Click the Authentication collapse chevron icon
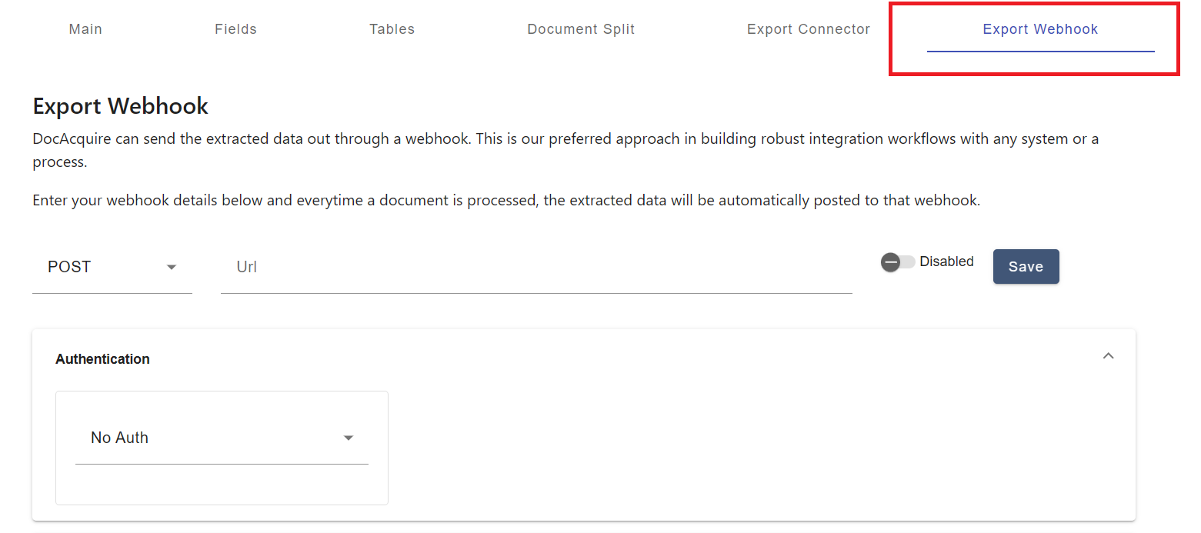 (1109, 356)
